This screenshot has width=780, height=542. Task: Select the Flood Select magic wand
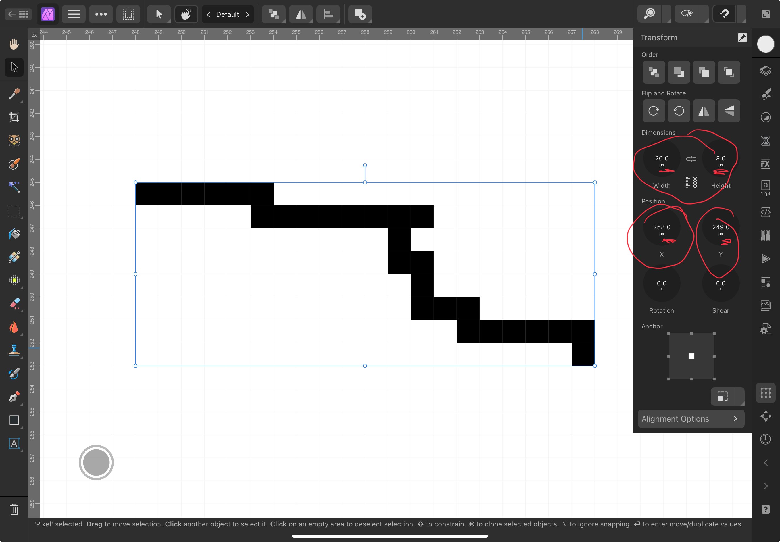click(14, 187)
